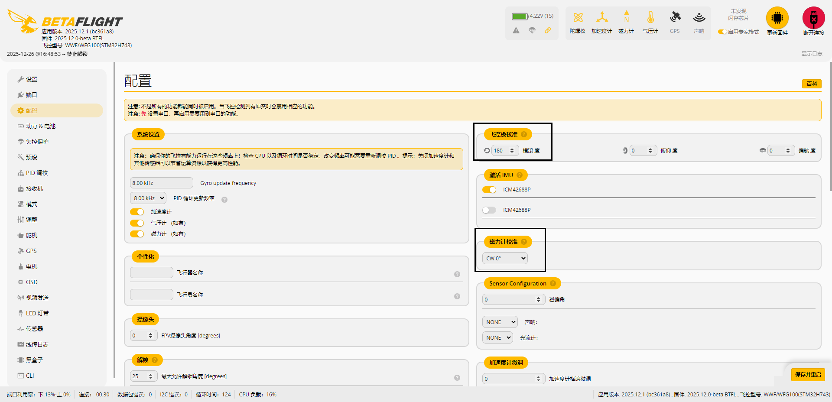This screenshot has width=832, height=402.
Task: Open the CW 0° magnetometer alignment dropdown
Action: tap(505, 258)
